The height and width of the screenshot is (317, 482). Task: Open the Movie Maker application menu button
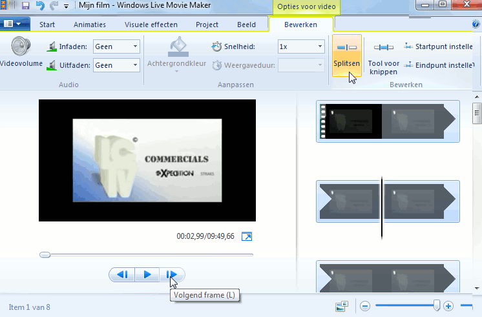[14, 24]
